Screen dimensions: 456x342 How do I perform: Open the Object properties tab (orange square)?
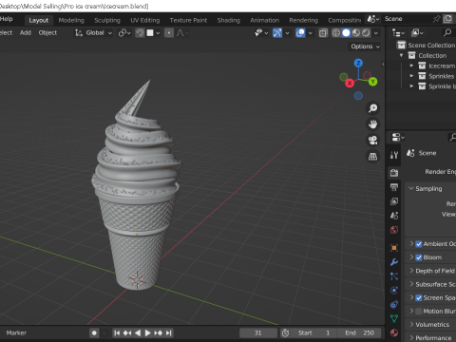pyautogui.click(x=394, y=248)
